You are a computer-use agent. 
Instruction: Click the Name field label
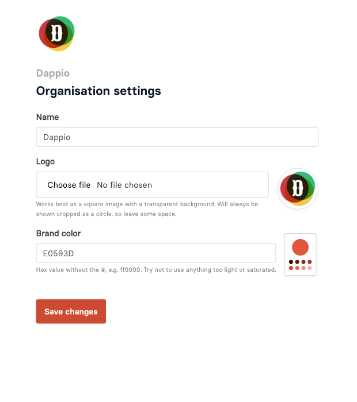click(48, 117)
